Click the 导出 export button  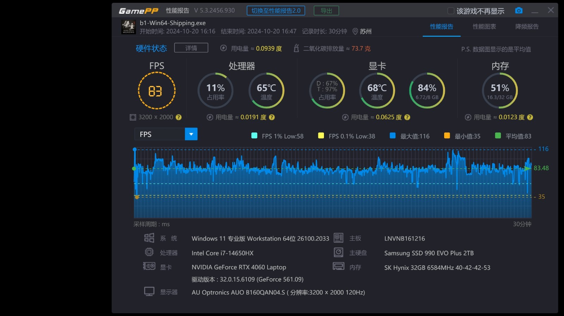(326, 11)
